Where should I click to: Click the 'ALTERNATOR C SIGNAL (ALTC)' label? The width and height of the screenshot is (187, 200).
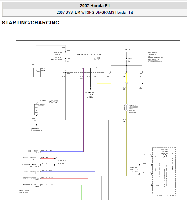tap(32, 185)
